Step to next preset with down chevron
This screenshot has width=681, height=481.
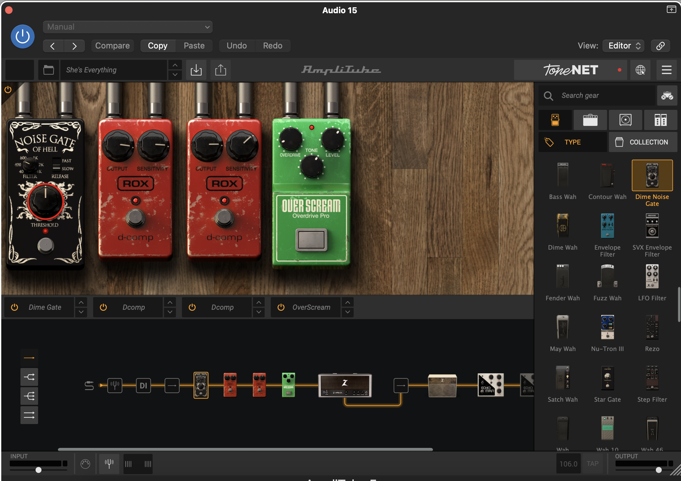(x=175, y=75)
